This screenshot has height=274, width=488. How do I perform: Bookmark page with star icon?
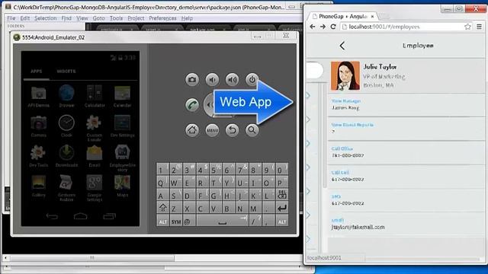click(x=467, y=27)
